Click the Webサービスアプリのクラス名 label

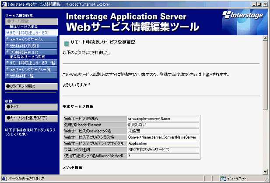click(x=95, y=137)
